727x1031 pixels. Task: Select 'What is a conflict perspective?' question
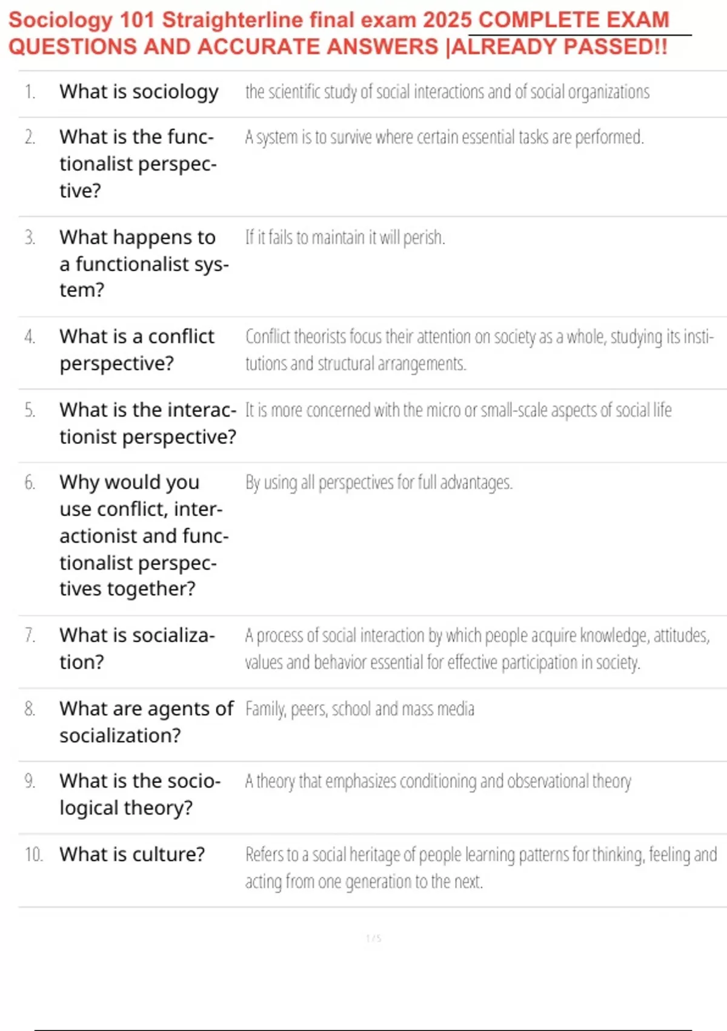pyautogui.click(x=137, y=350)
